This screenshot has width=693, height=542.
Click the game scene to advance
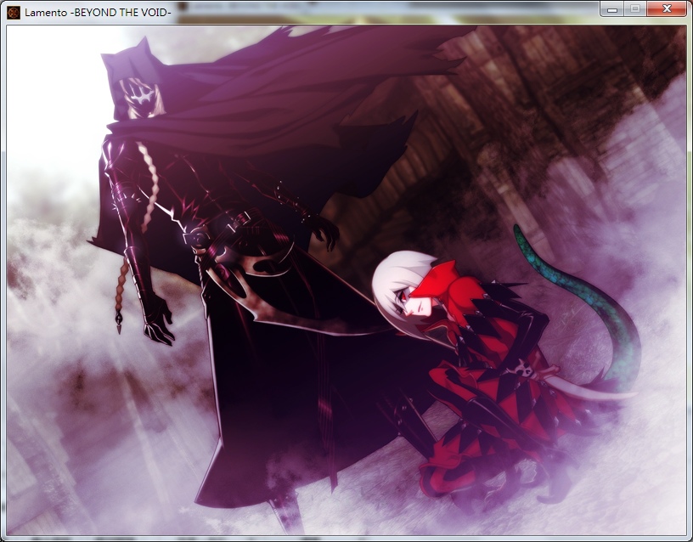[x=346, y=279]
